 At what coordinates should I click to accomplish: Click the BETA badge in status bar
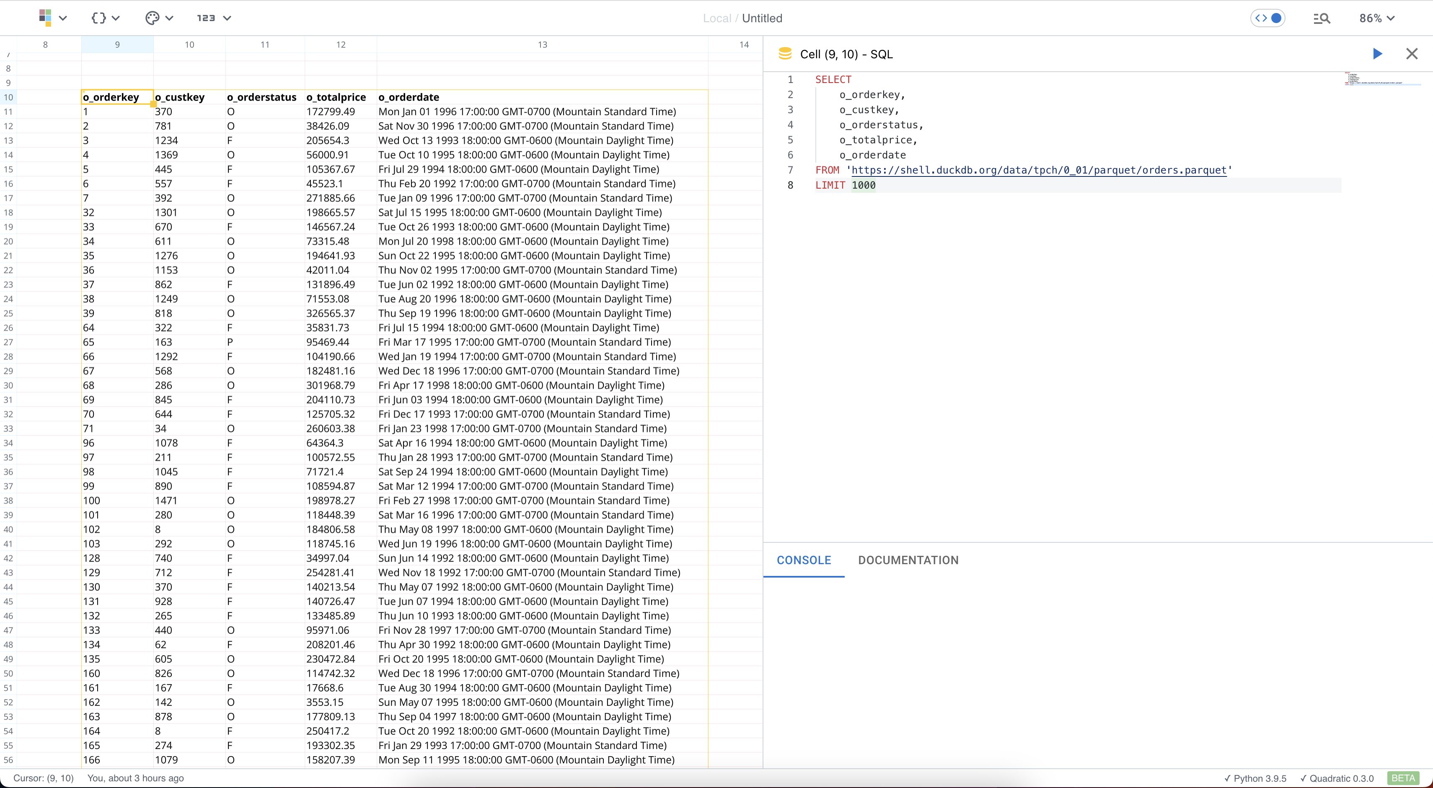(x=1403, y=778)
